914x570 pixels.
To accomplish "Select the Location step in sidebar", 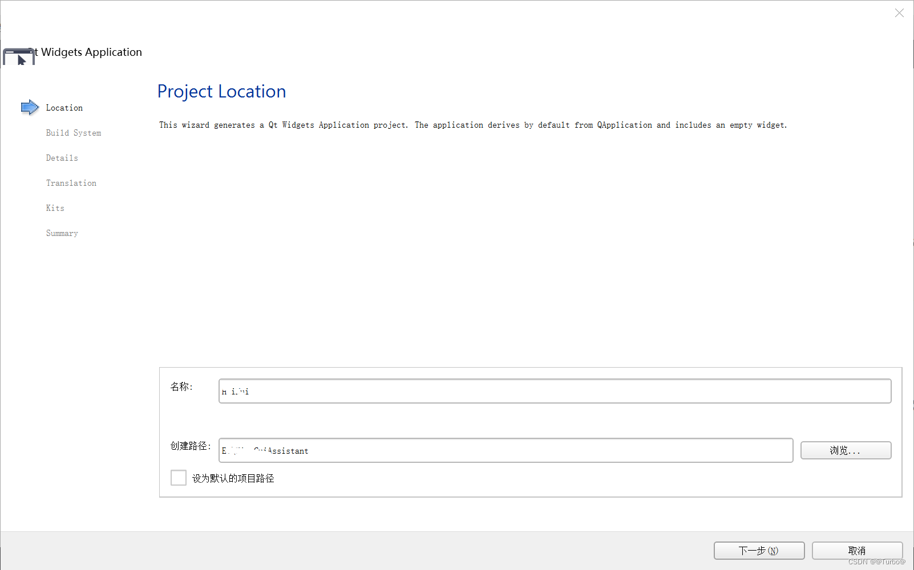I will pos(64,108).
